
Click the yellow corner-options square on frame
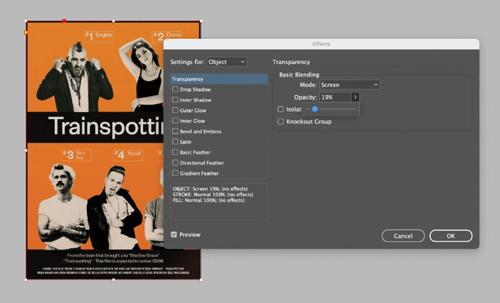pos(26,33)
